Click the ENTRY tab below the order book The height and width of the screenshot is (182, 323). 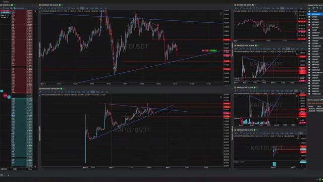click(4, 169)
